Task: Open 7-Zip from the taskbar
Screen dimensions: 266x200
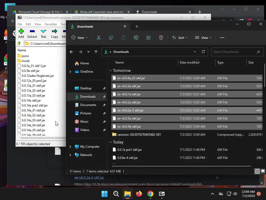Action: click(x=162, y=194)
